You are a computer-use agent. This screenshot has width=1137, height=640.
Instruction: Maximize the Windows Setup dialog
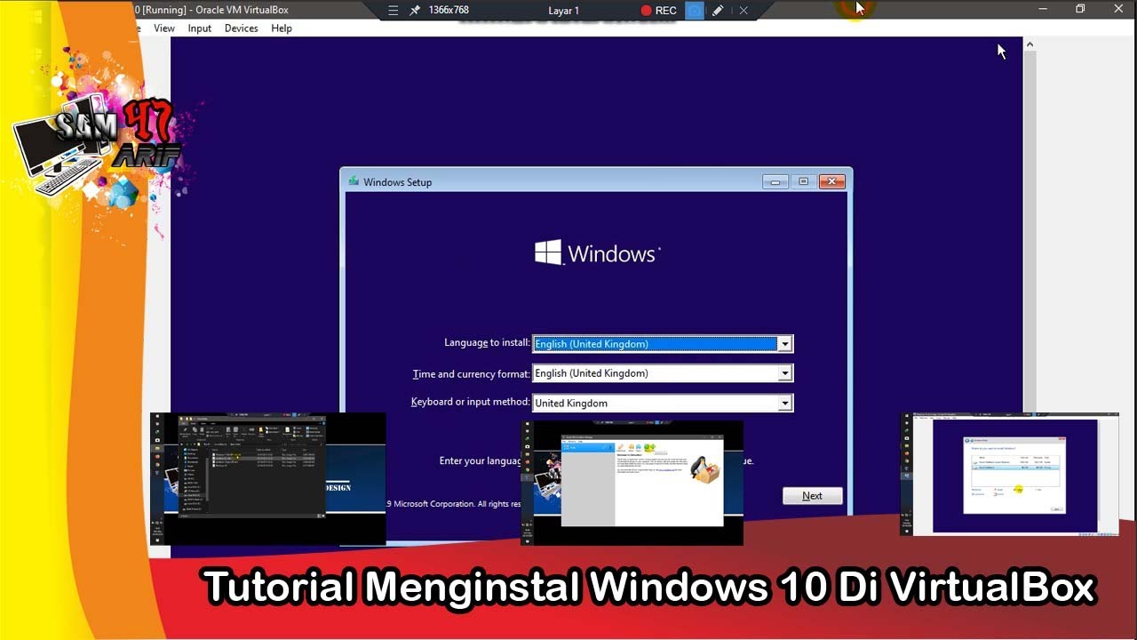[804, 181]
